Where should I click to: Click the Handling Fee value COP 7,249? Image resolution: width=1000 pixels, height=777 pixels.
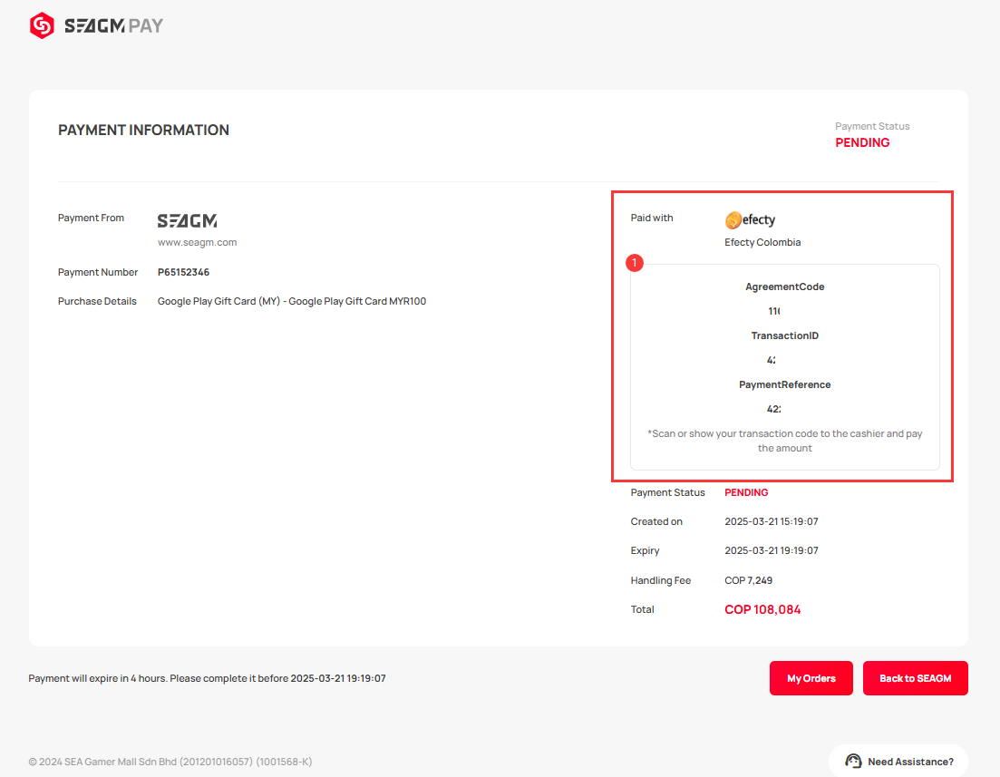coord(748,580)
